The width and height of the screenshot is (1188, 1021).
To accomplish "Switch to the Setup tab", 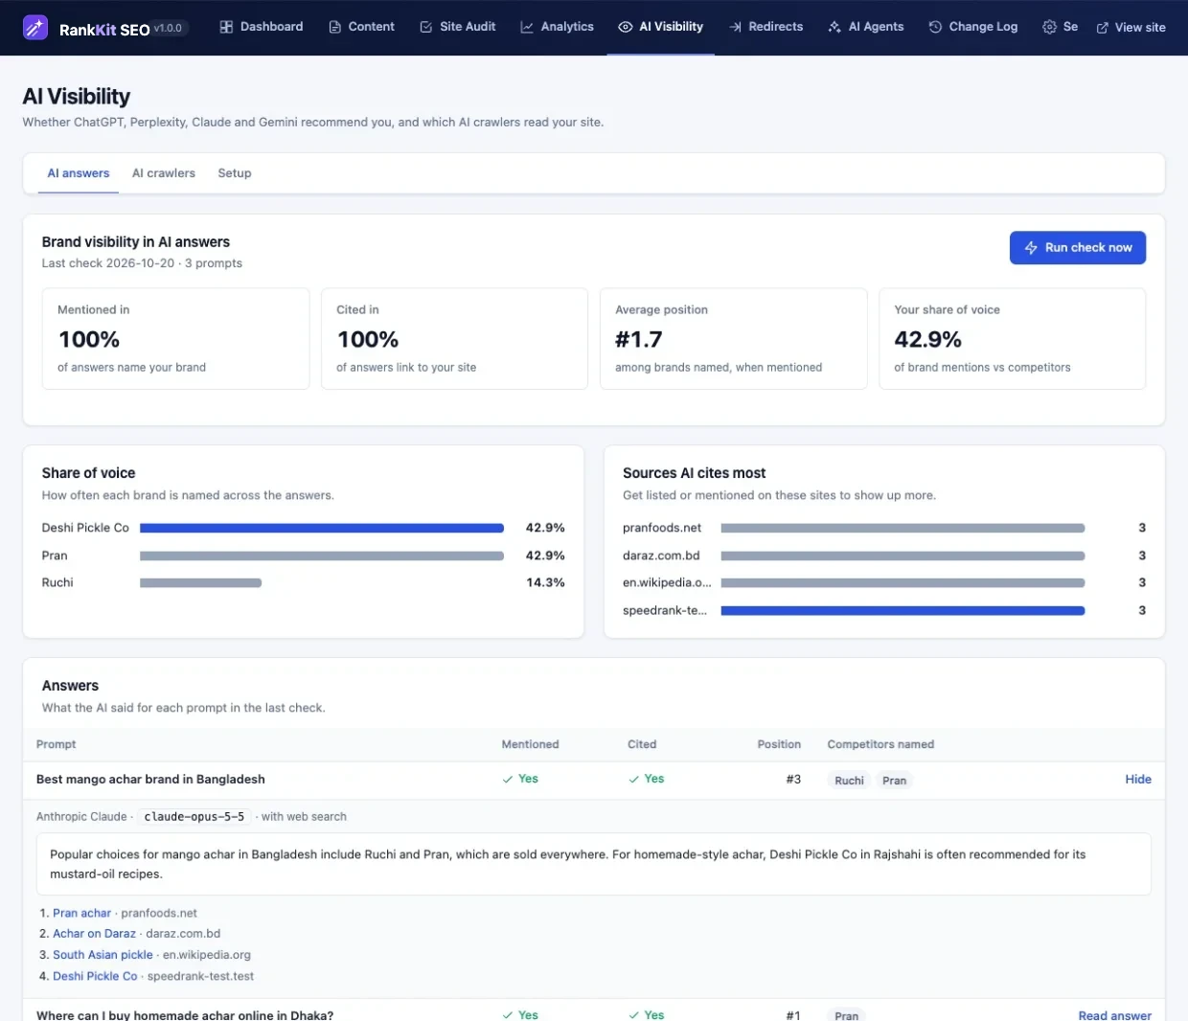I will [x=235, y=173].
